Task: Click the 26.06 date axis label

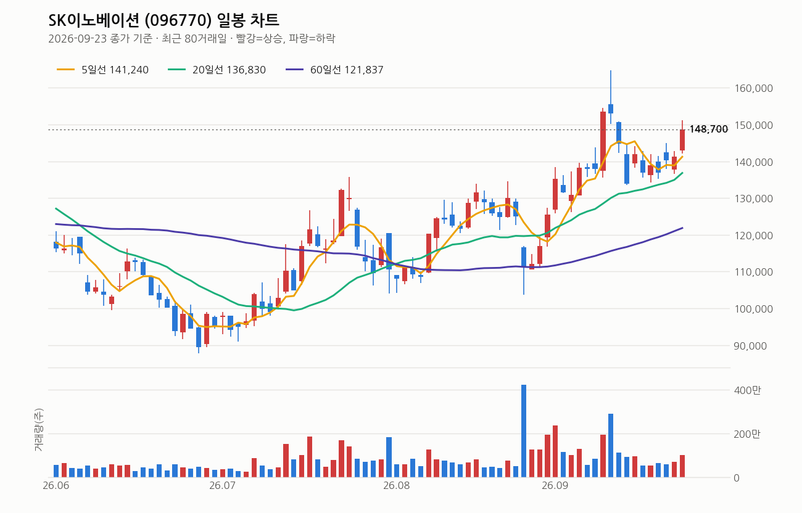Action: [x=56, y=486]
